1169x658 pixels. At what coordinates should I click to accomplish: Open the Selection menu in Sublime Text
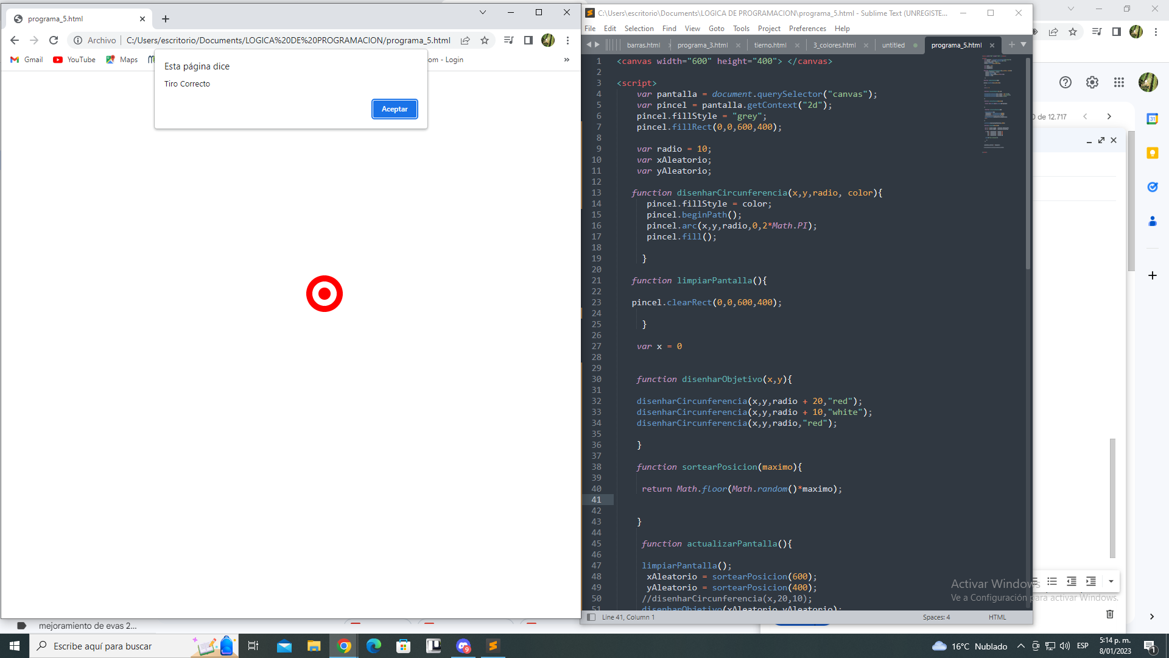639,29
